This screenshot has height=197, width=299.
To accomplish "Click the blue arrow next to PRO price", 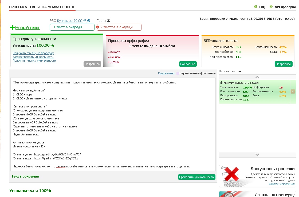I will pos(89,21).
